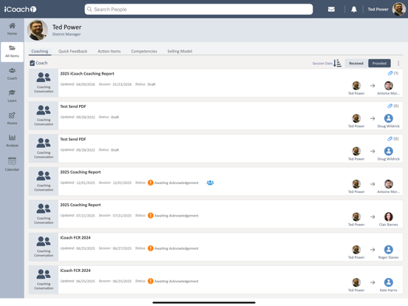Open the Assess sidebar section
This screenshot has height=306, width=408.
[12, 119]
